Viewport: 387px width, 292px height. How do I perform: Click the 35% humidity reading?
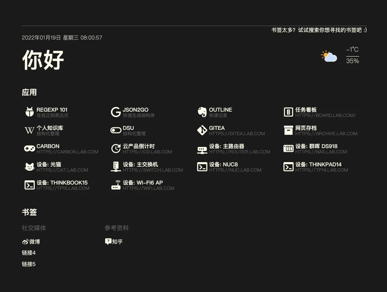pos(353,61)
